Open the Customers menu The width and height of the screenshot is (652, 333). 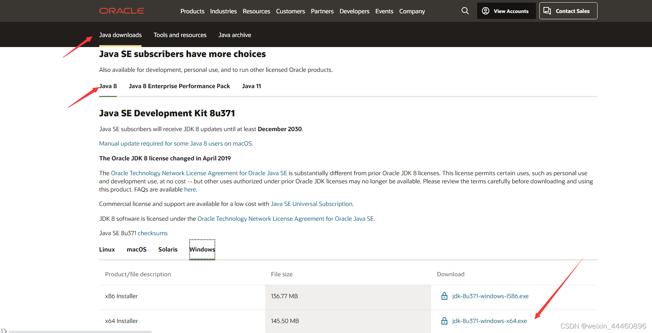(x=290, y=11)
